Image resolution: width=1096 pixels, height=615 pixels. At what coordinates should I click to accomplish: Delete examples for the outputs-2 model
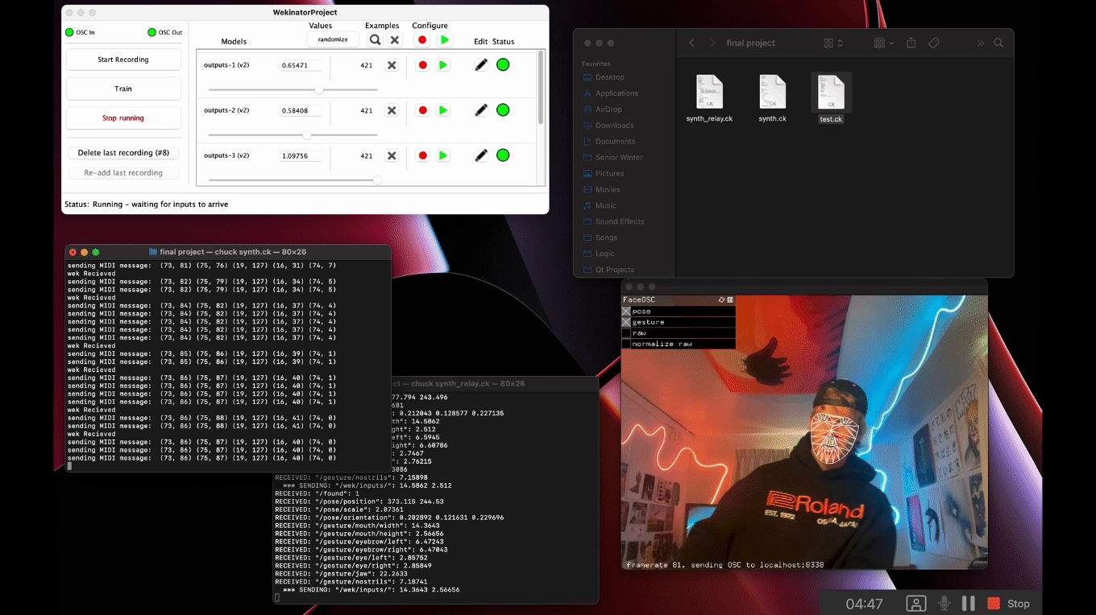click(x=392, y=110)
